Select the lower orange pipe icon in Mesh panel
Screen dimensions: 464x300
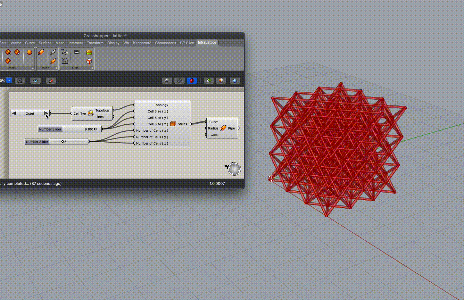click(x=53, y=61)
